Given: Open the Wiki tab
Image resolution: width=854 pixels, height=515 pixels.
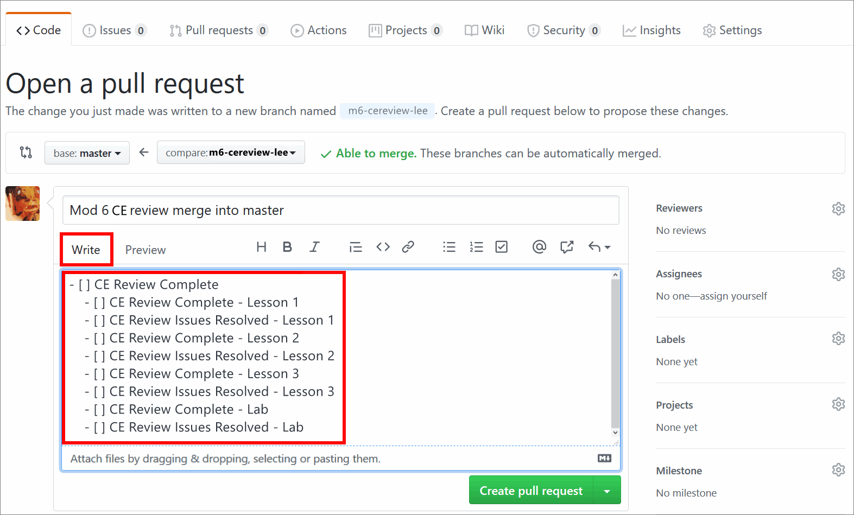Looking at the screenshot, I should coord(485,30).
